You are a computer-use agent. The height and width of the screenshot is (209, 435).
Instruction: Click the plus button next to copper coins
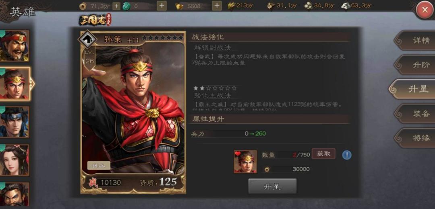coord(116,6)
